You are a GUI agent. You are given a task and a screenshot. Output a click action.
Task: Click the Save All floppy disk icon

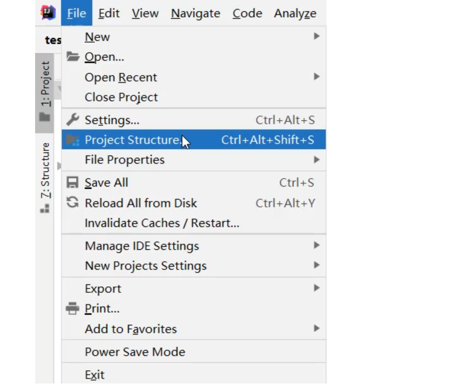(x=73, y=183)
